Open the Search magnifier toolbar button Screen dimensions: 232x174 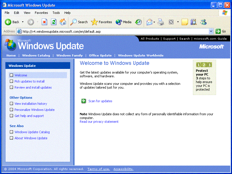(x=79, y=22)
